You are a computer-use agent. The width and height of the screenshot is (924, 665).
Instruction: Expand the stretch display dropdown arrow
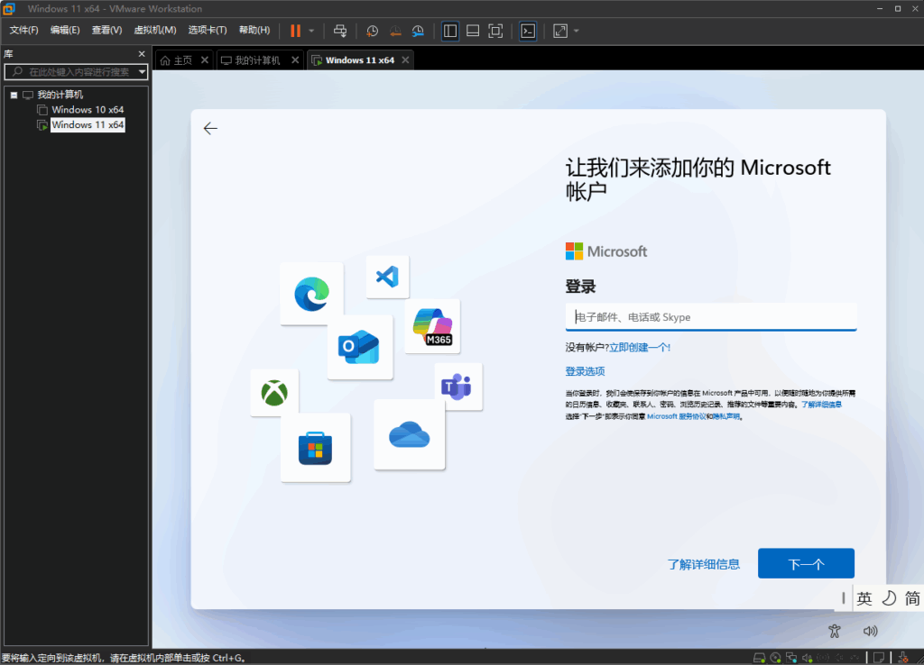tap(577, 31)
